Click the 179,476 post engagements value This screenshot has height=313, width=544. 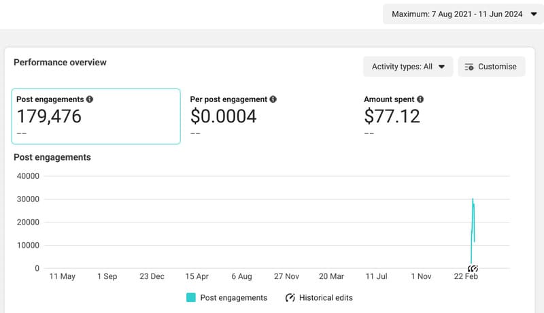[x=49, y=117]
